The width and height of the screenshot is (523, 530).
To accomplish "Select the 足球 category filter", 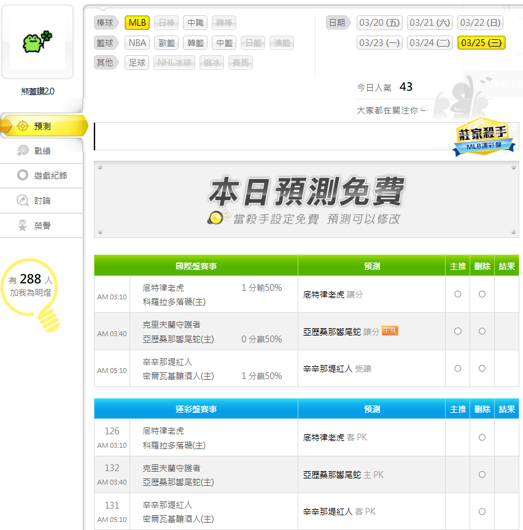I will click(x=137, y=63).
